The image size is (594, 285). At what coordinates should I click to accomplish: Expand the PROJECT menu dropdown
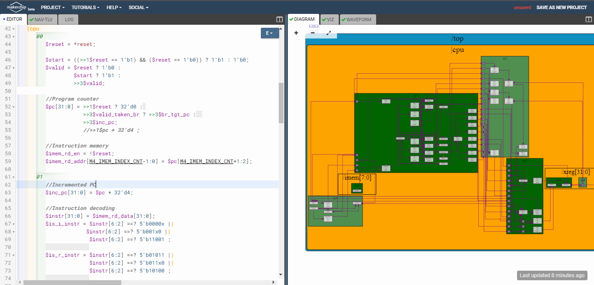click(x=52, y=7)
